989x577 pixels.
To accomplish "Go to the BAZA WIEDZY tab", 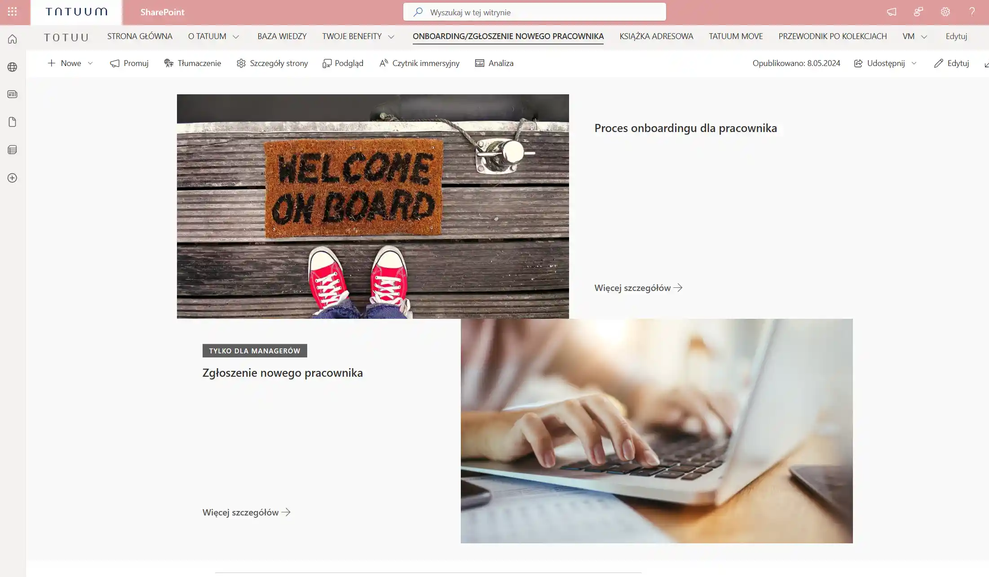I will (x=282, y=36).
